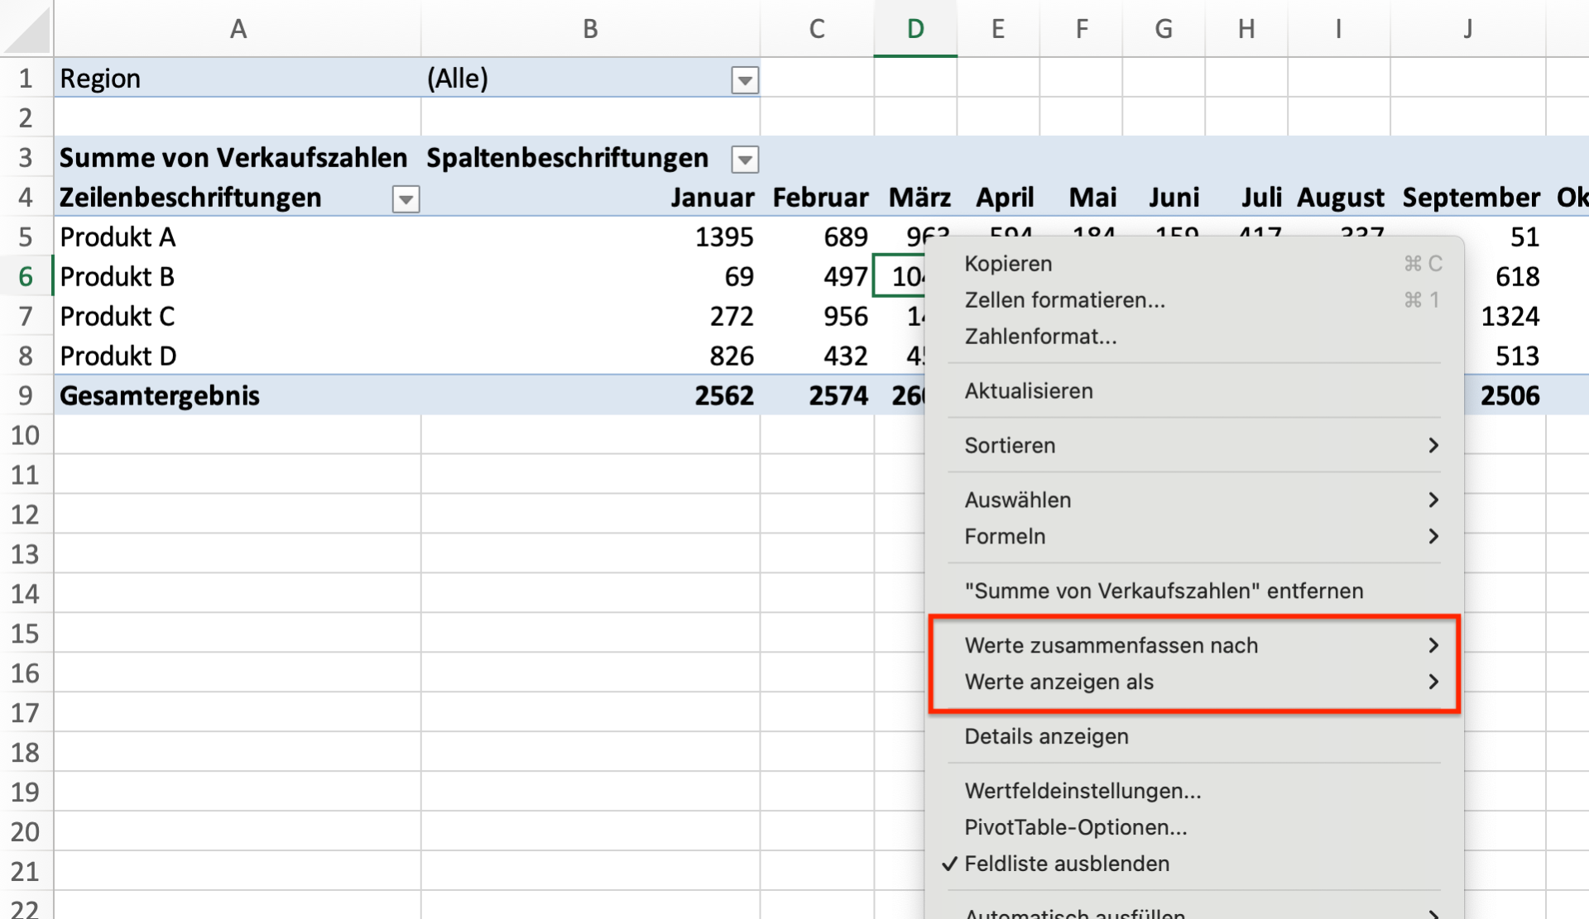Open PivotTable-Optionen
Image resolution: width=1589 pixels, height=919 pixels.
click(x=1076, y=826)
